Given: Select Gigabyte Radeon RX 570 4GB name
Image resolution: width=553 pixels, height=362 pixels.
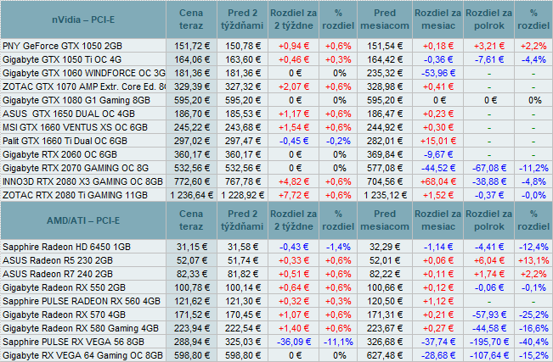Looking at the screenshot, I should (65, 315).
